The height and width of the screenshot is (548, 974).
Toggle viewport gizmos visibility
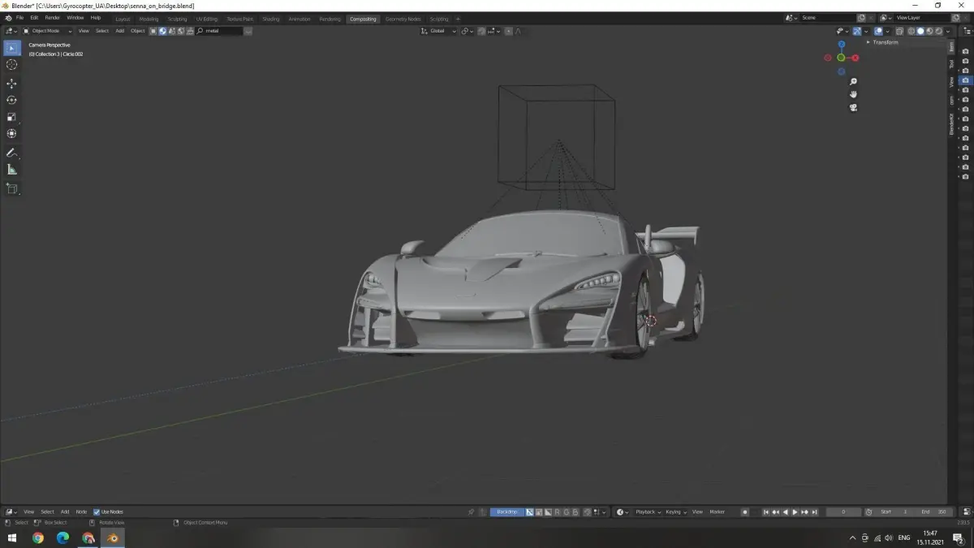coord(857,31)
